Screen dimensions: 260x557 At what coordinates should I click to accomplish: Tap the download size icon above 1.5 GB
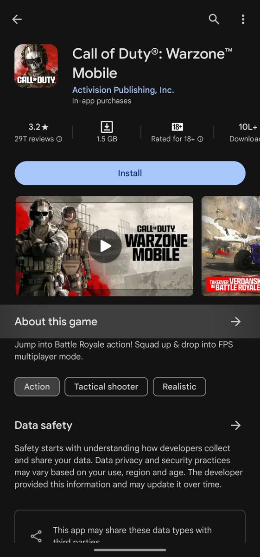[x=107, y=127]
